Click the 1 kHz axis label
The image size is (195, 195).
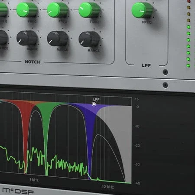[x=34, y=180]
